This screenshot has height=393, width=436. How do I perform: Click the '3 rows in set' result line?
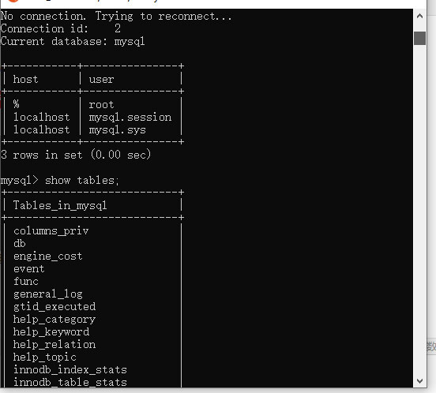point(76,155)
